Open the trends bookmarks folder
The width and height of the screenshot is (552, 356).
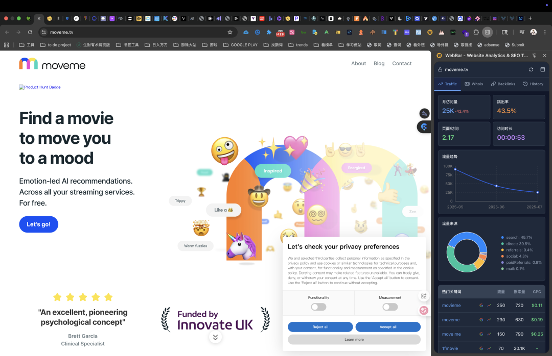(298, 45)
